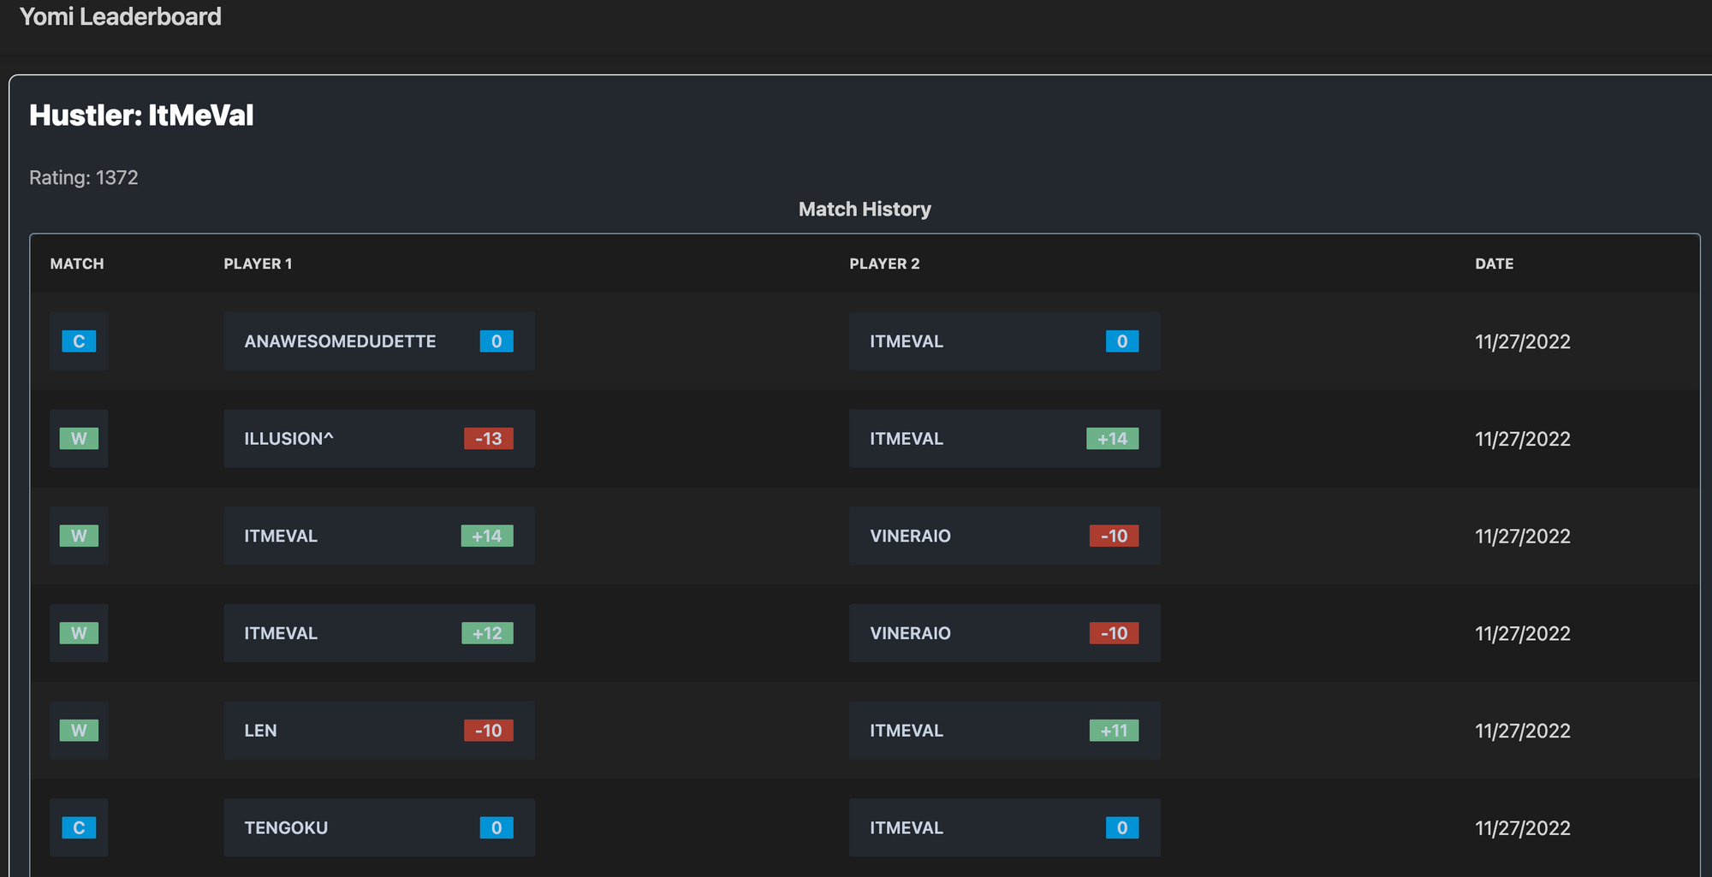The width and height of the screenshot is (1712, 877).
Task: Click the blue C badge in ANAWESOMEDUDETTE's row
Action: [79, 341]
